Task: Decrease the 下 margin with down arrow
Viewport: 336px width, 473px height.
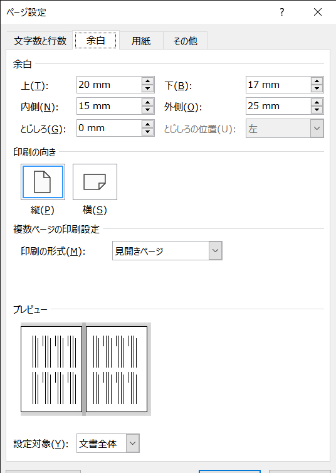Action: pos(317,88)
